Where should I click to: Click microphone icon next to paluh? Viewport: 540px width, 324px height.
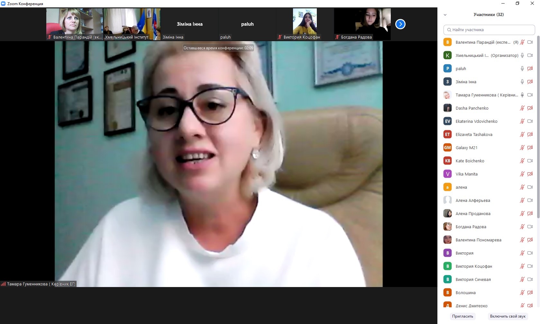(522, 68)
